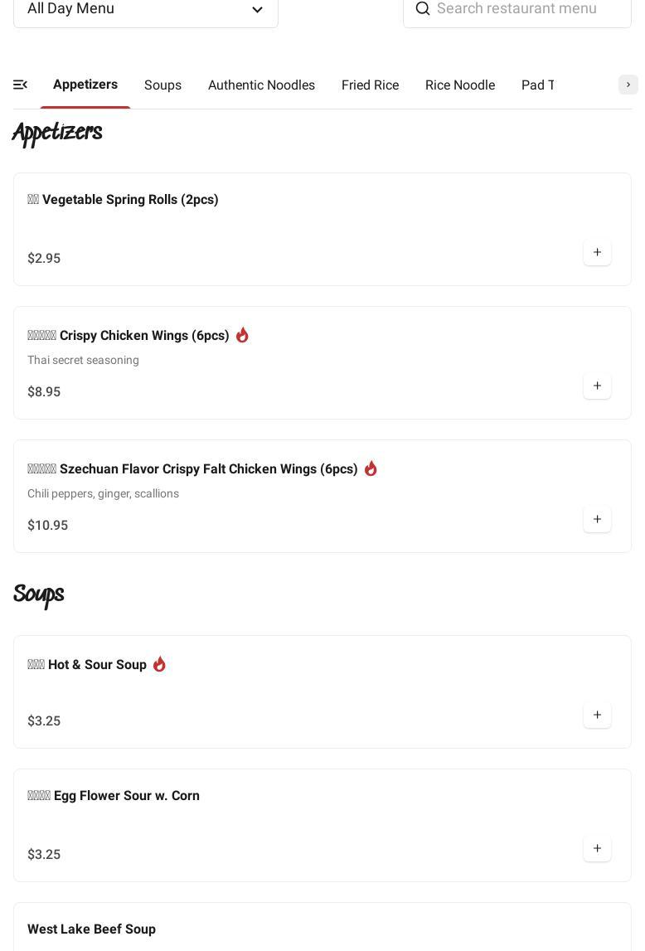This screenshot has height=951, width=645.
Task: Add Egg Flower Soup with Corn
Action: pos(597,848)
